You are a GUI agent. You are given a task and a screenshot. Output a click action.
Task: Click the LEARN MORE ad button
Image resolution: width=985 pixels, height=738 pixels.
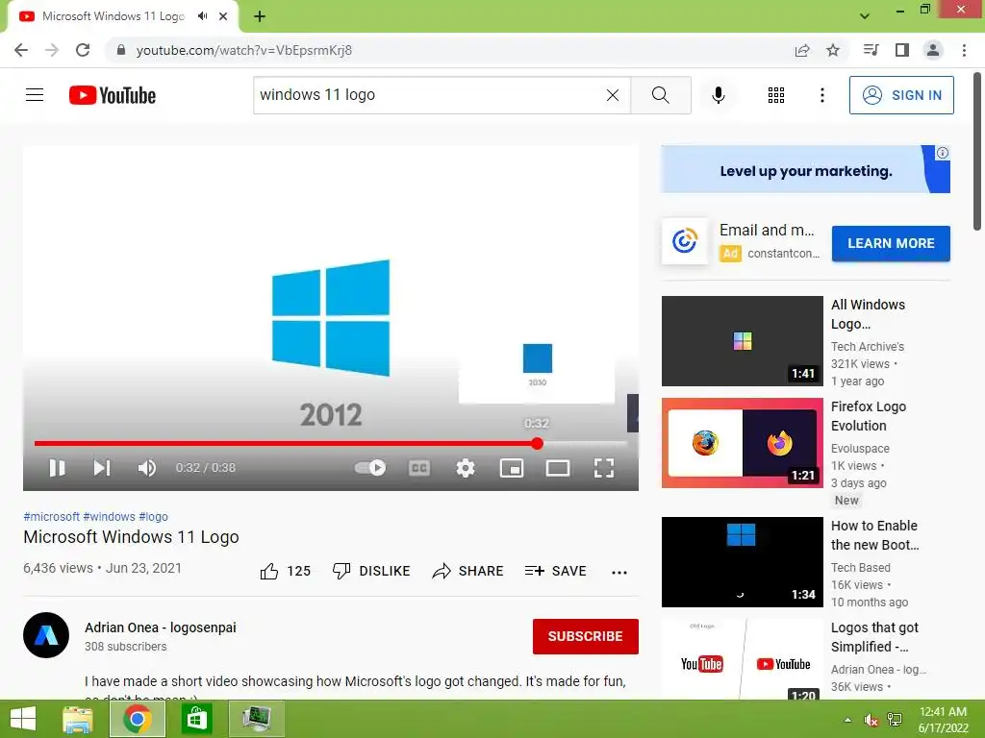click(891, 243)
